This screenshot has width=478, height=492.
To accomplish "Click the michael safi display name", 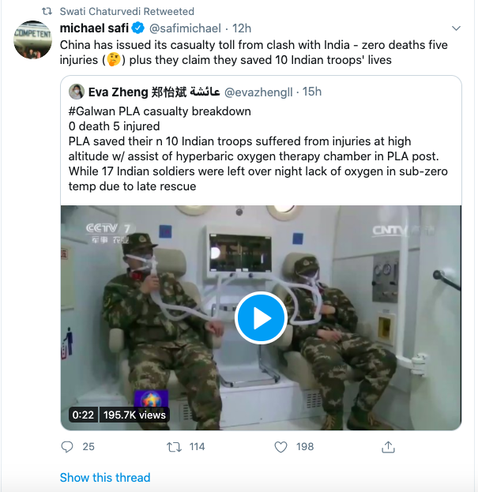I will tap(95, 28).
